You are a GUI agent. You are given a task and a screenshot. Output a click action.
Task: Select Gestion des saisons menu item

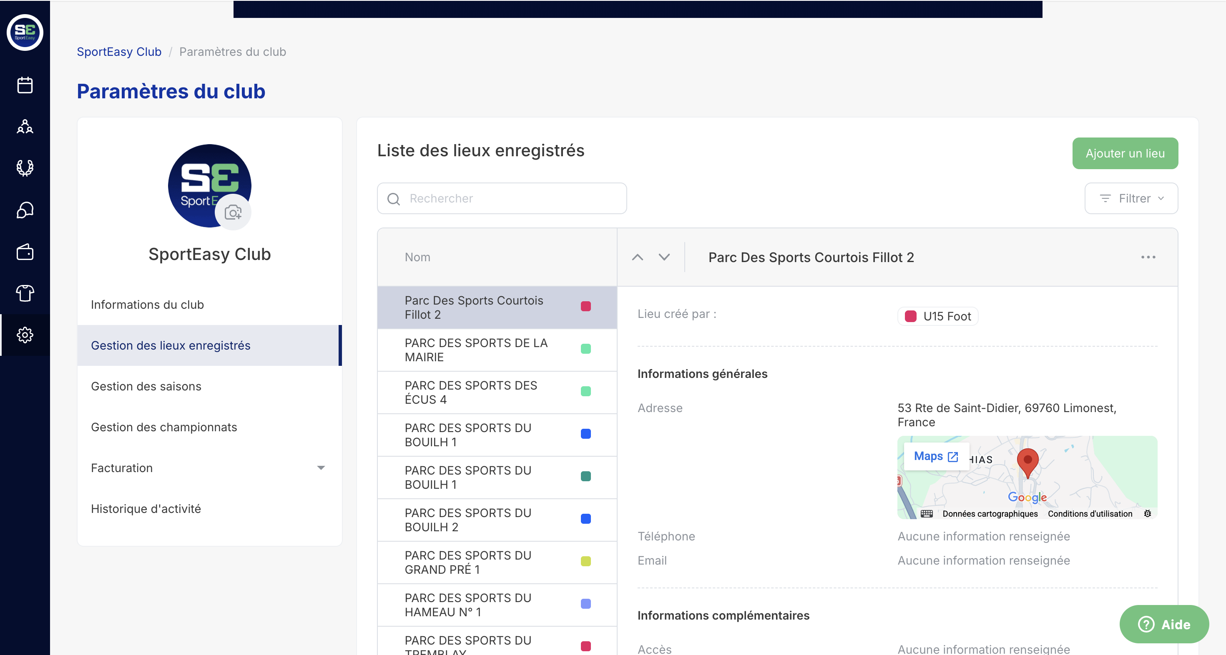(x=146, y=386)
